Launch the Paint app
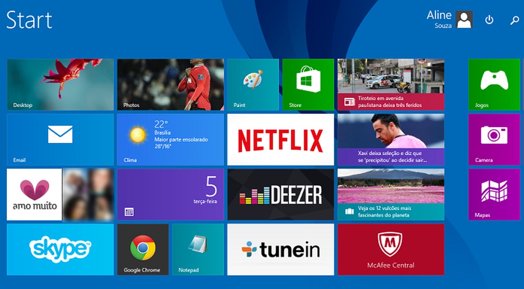Image resolution: width=524 pixels, height=289 pixels. point(252,85)
